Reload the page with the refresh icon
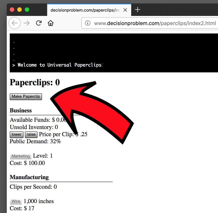The height and width of the screenshot is (213, 218). (39, 23)
